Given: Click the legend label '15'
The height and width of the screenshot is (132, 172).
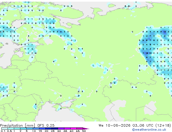Looking at the screenshot, I should click(40, 131).
